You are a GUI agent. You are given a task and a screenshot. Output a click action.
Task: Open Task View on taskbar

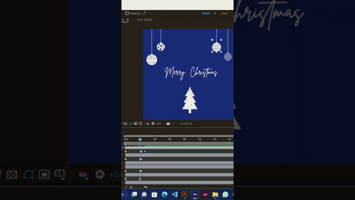pos(134,194)
